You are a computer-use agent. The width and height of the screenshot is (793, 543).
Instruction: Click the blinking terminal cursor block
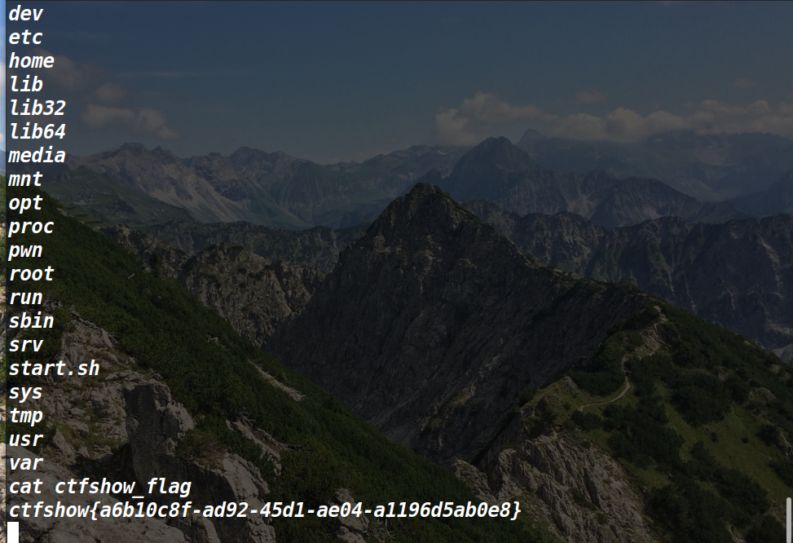pyautogui.click(x=14, y=532)
